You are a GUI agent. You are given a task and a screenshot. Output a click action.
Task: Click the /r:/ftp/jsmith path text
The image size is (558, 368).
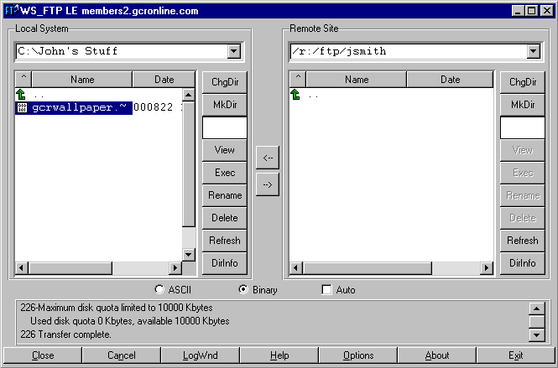pyautogui.click(x=338, y=51)
